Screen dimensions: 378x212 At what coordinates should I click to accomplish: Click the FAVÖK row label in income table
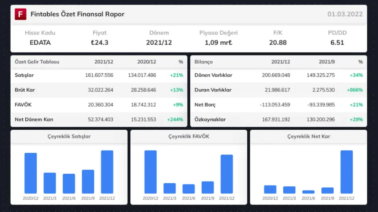(x=24, y=105)
